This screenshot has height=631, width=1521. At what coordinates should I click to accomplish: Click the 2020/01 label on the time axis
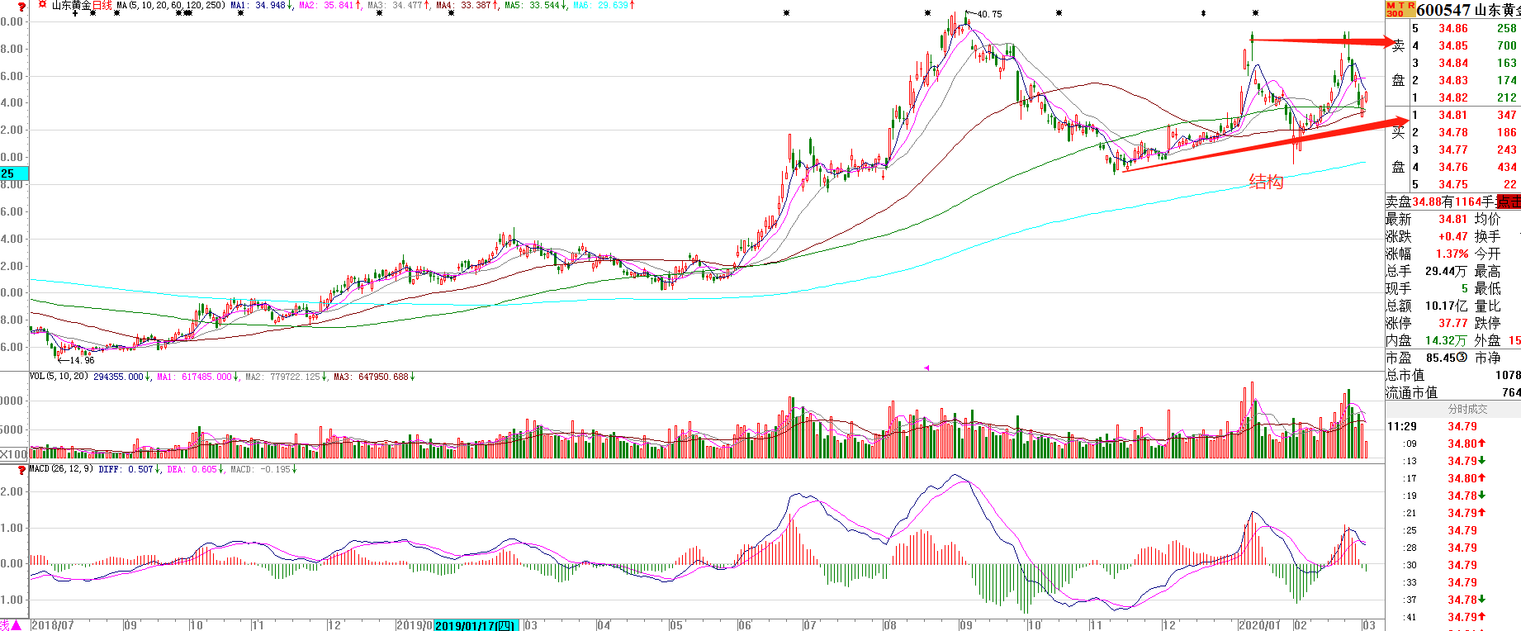pos(1259,625)
